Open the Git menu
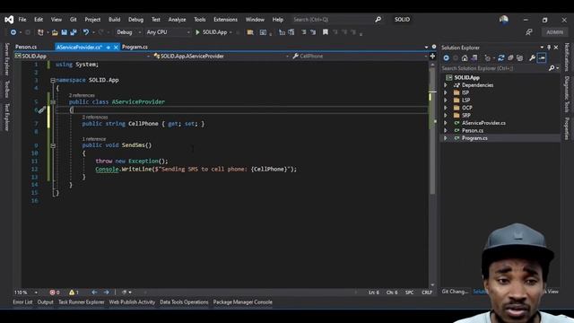This screenshot has width=574, height=323. point(74,20)
